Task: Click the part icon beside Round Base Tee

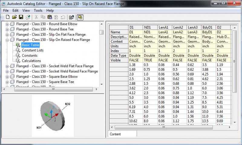Action: pos(12,29)
